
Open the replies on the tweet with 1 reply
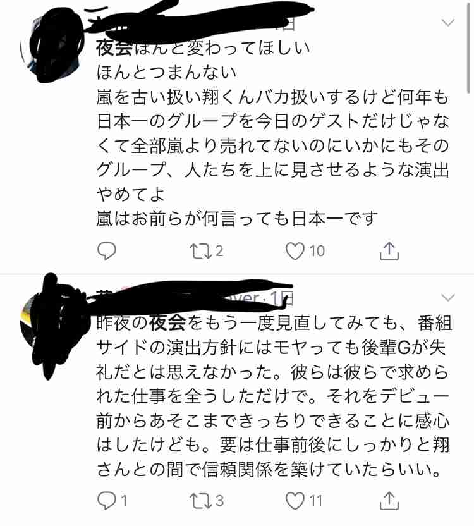112,501
